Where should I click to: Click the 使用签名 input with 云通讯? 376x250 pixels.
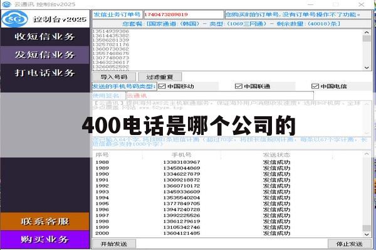[x=220, y=96]
